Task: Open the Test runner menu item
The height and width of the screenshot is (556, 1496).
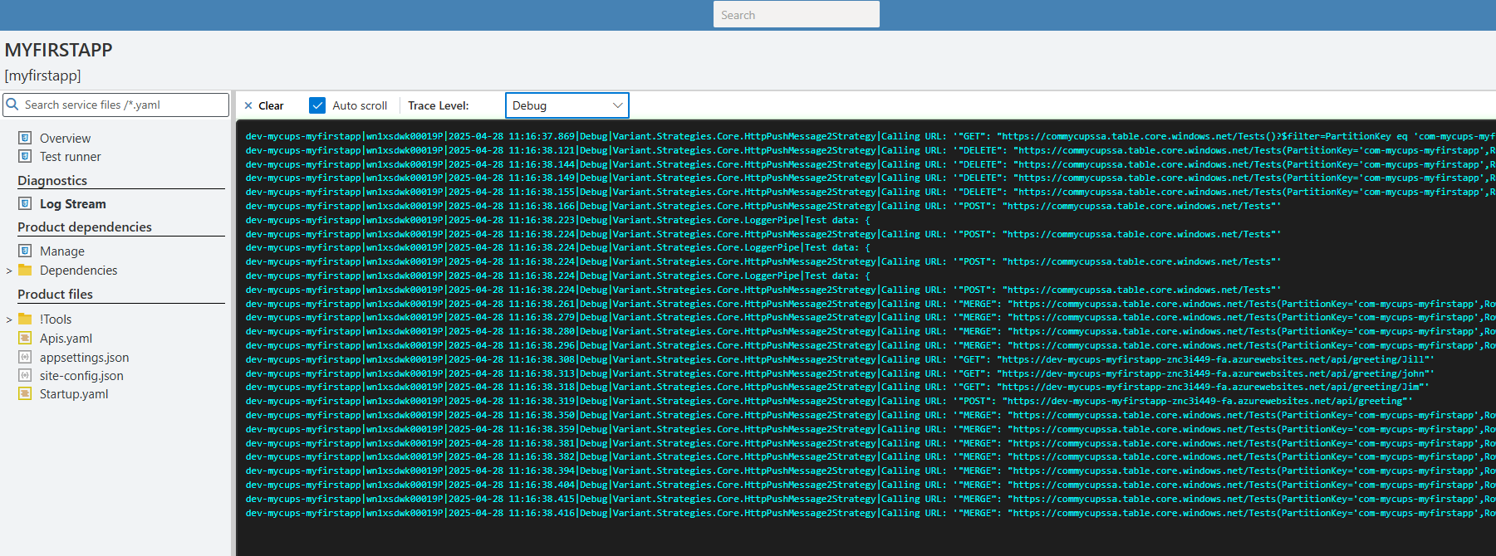Action: click(70, 157)
